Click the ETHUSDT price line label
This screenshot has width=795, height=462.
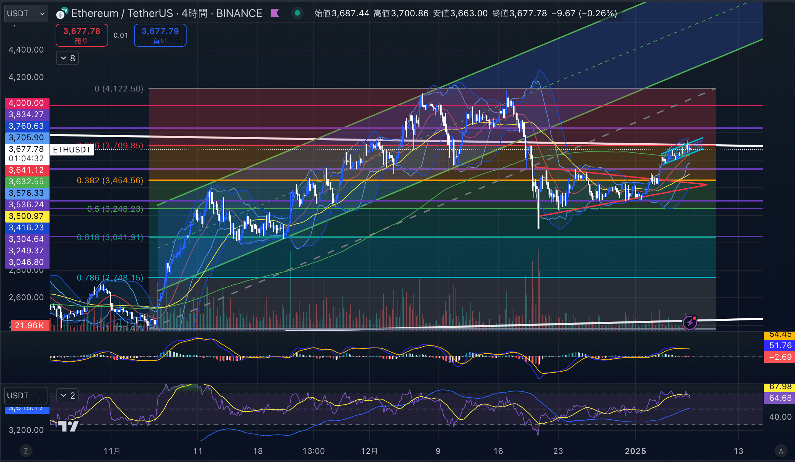click(72, 150)
